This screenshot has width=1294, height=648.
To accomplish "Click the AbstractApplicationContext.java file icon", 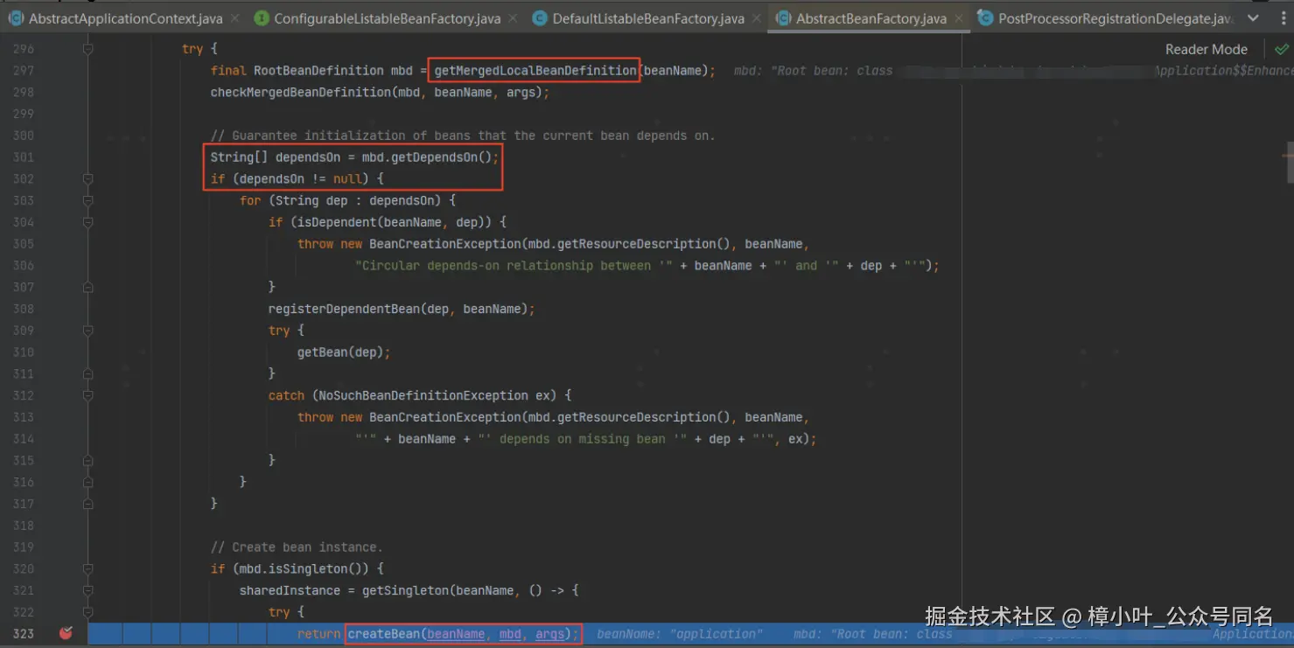I will (15, 18).
